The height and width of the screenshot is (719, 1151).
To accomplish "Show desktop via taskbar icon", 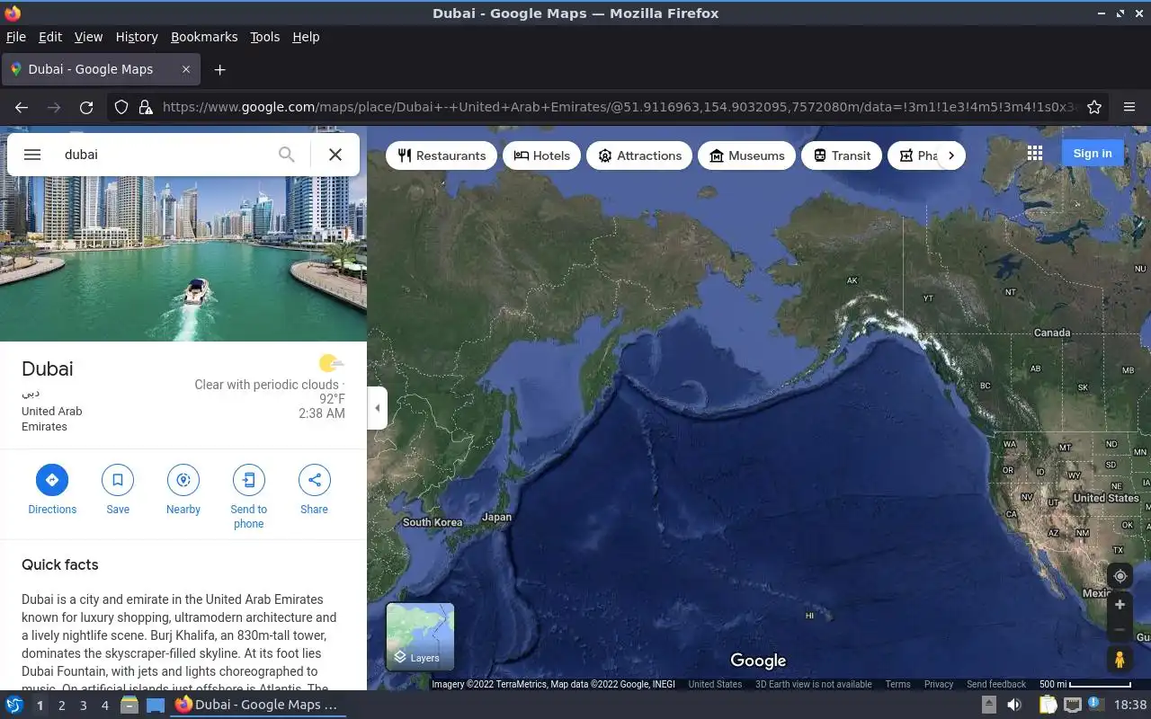I will [x=155, y=705].
